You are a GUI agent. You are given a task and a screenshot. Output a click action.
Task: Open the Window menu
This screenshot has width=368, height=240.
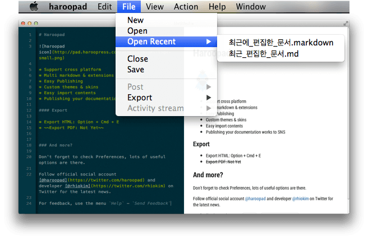tap(251, 7)
